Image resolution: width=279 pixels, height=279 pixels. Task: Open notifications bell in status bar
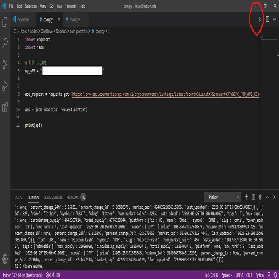(x=275, y=275)
